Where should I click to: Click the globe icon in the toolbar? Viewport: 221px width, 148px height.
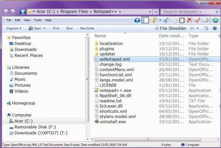(215, 20)
